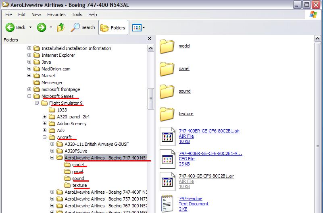Expand the Addon Scenery tree node

[45, 124]
